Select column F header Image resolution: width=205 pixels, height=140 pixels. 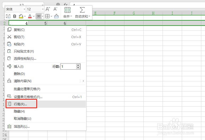(115, 13)
